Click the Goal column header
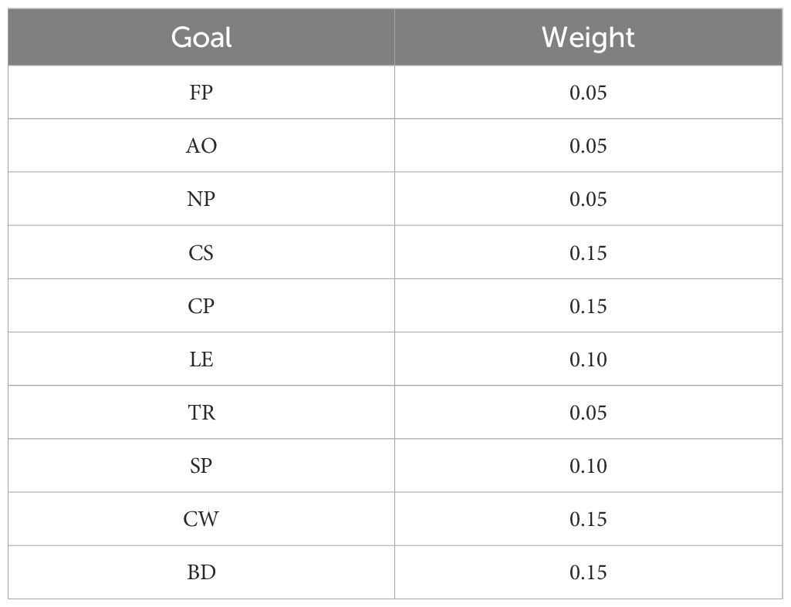This screenshot has width=791, height=607. (x=201, y=37)
